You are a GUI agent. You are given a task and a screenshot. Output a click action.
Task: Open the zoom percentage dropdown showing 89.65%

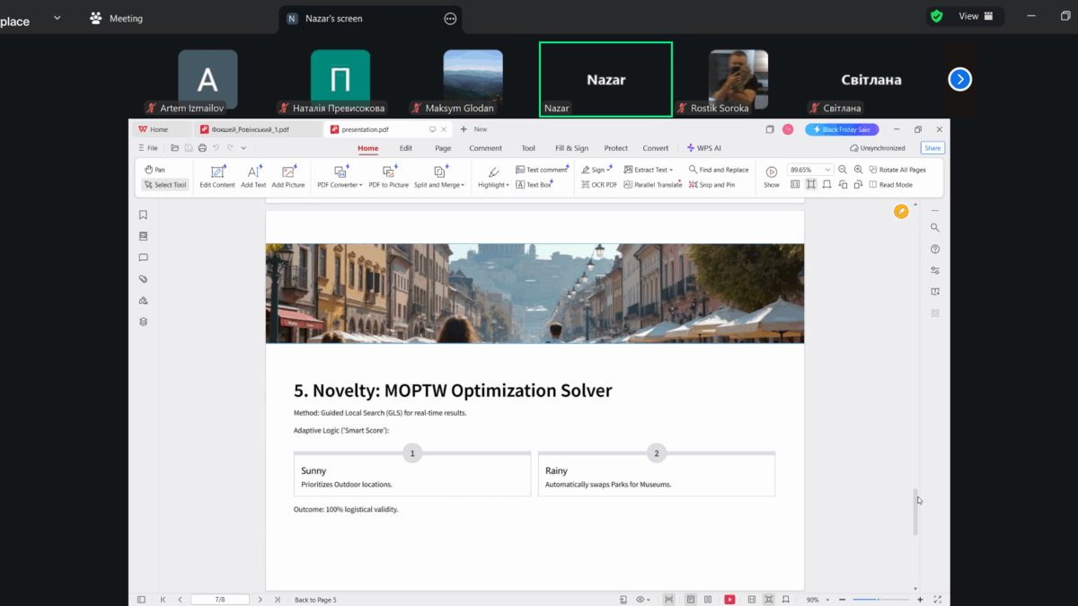click(808, 169)
